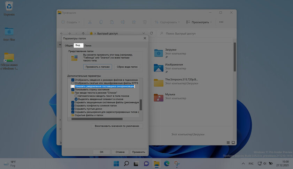Click the Применить button
Viewport: 293px width, 169px height.
point(138,152)
